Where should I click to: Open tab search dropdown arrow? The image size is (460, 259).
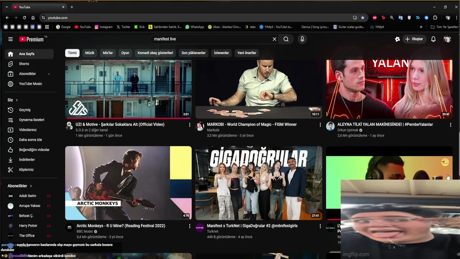point(6,7)
